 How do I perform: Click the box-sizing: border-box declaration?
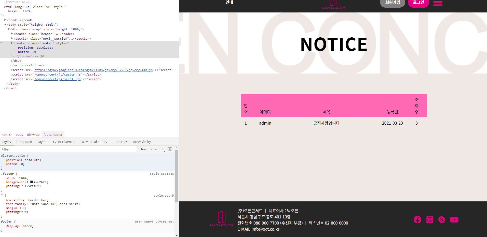coord(27,200)
